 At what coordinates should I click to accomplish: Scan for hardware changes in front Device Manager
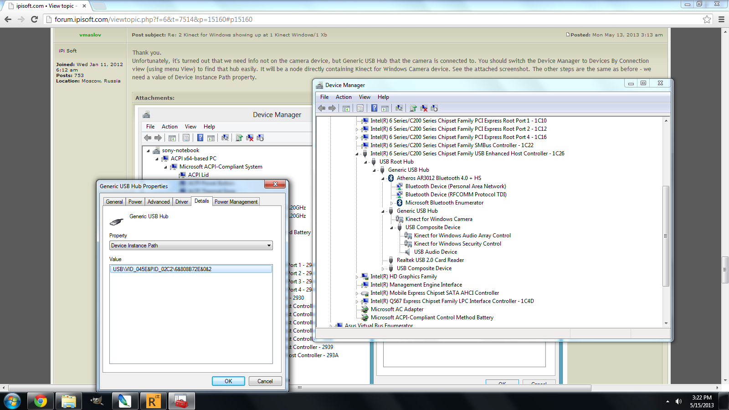coord(399,108)
